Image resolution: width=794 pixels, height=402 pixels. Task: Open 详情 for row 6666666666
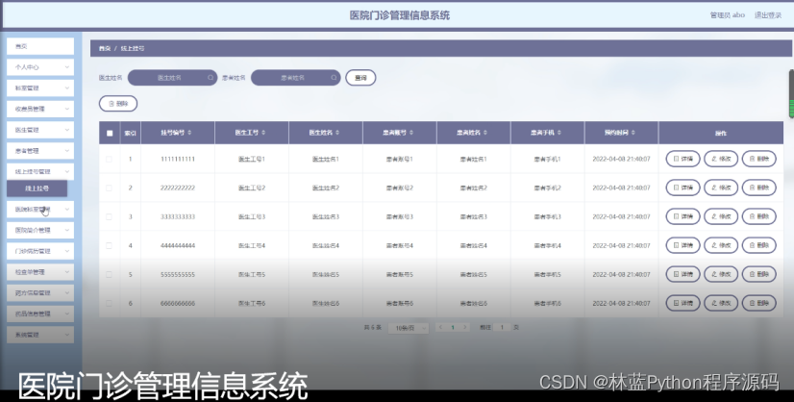click(682, 304)
